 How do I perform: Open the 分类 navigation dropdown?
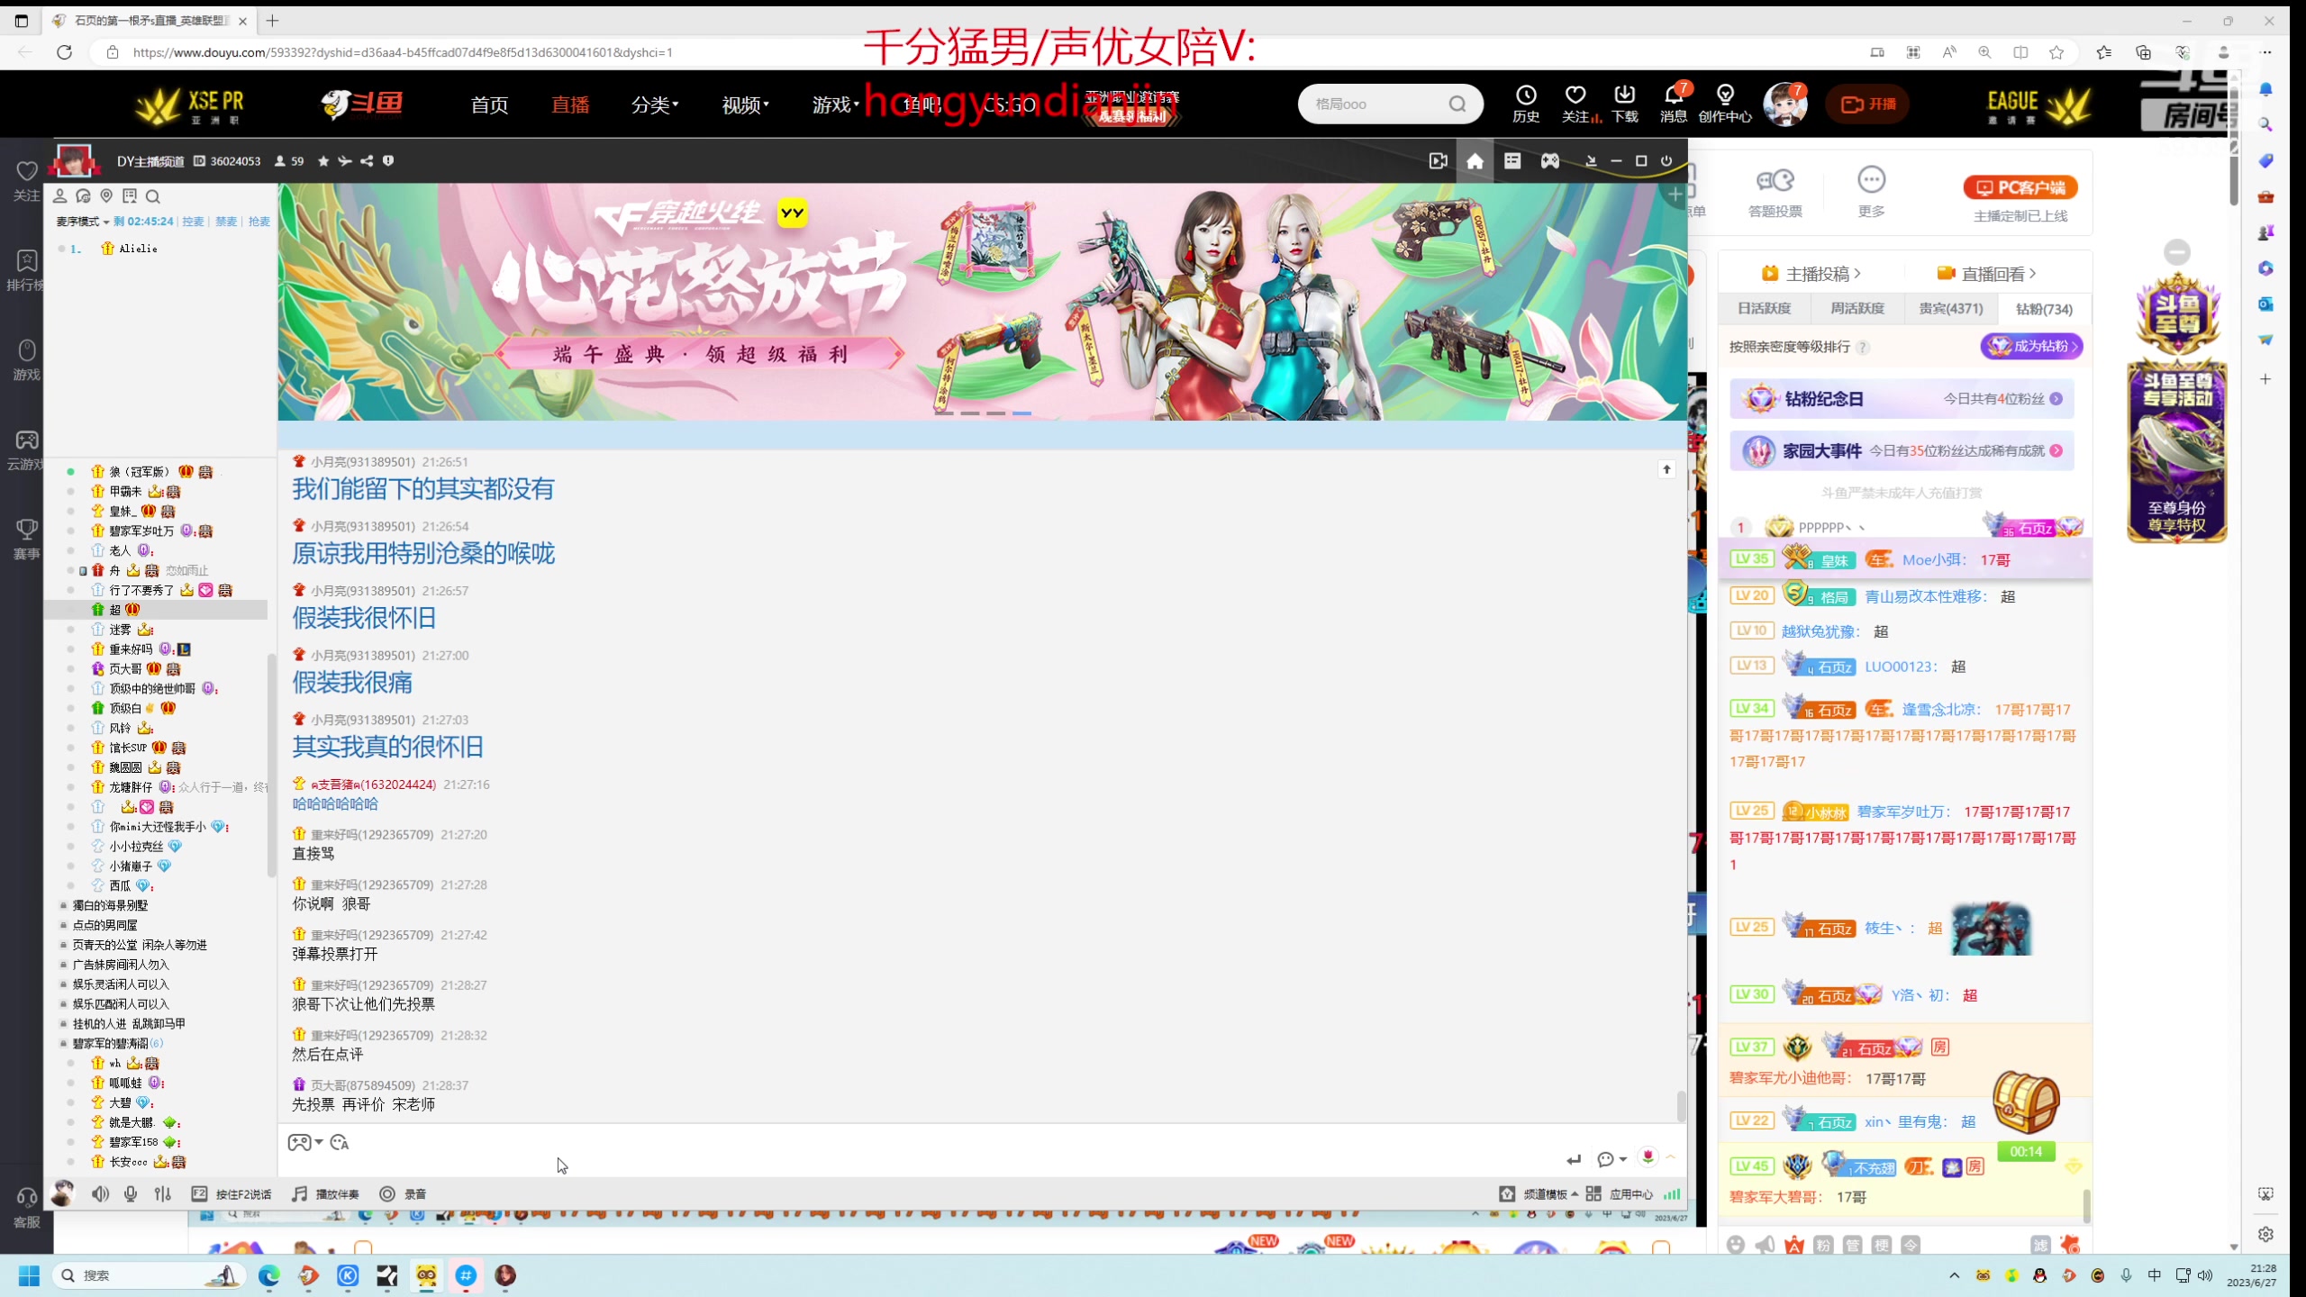(x=655, y=104)
